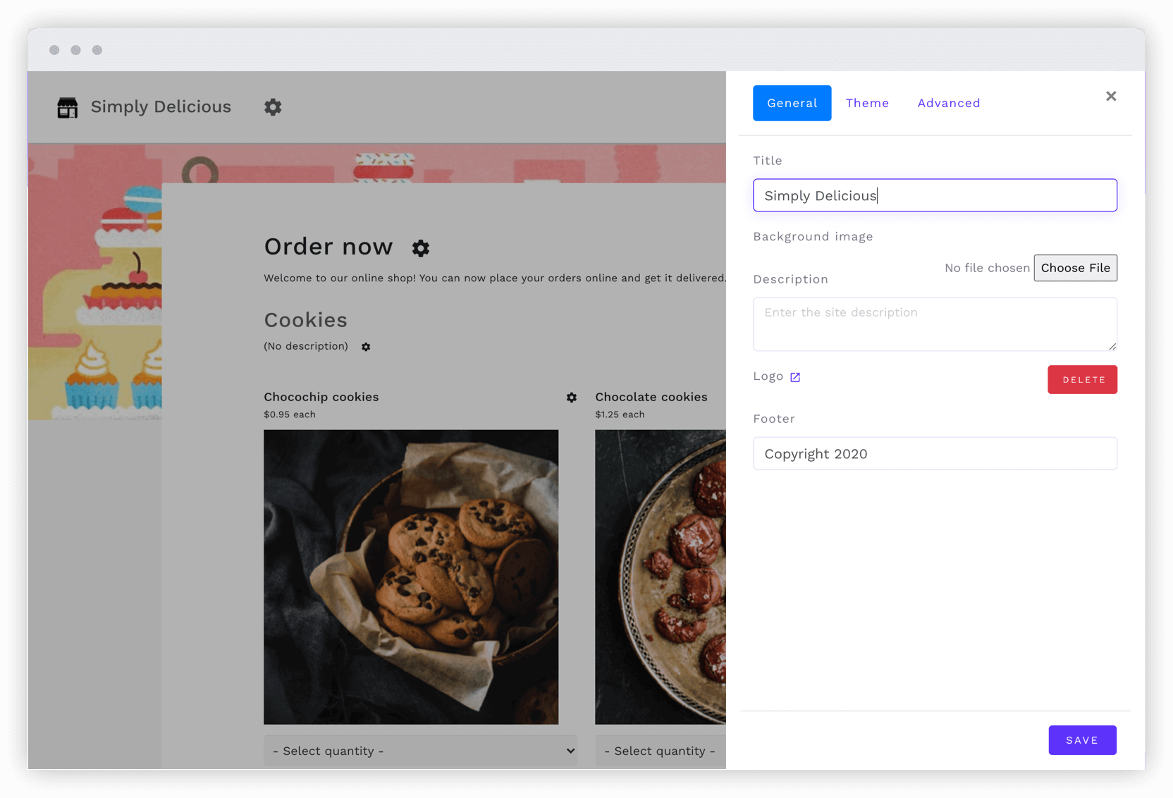This screenshot has width=1173, height=798.
Task: Click the gear icon next to Order now
Action: pos(420,248)
